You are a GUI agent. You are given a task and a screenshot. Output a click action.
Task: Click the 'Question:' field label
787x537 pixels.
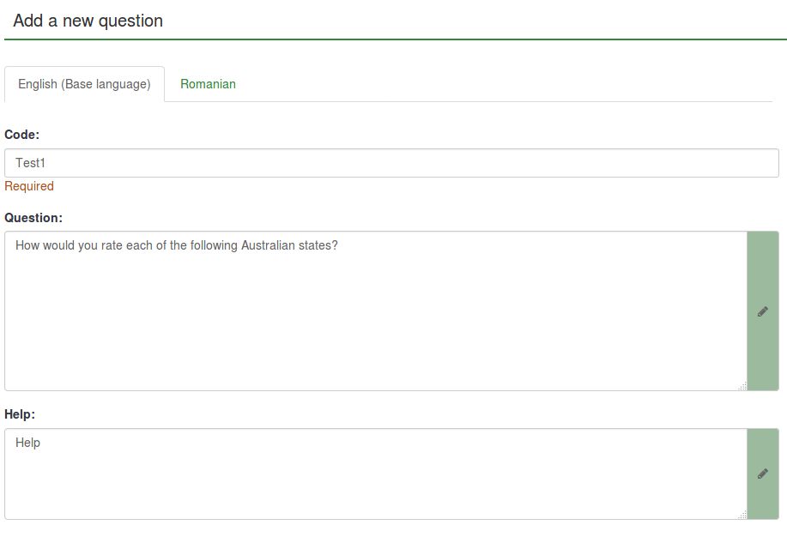[33, 218]
